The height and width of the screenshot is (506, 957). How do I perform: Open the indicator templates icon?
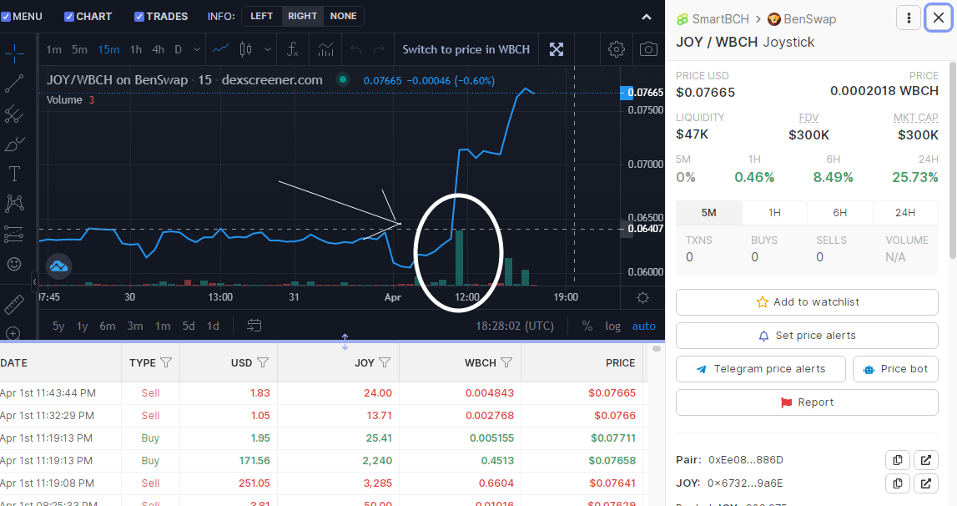(326, 49)
